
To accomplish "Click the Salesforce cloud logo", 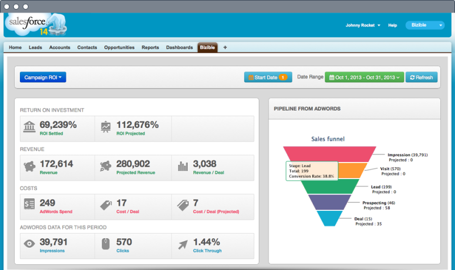I will [x=35, y=24].
